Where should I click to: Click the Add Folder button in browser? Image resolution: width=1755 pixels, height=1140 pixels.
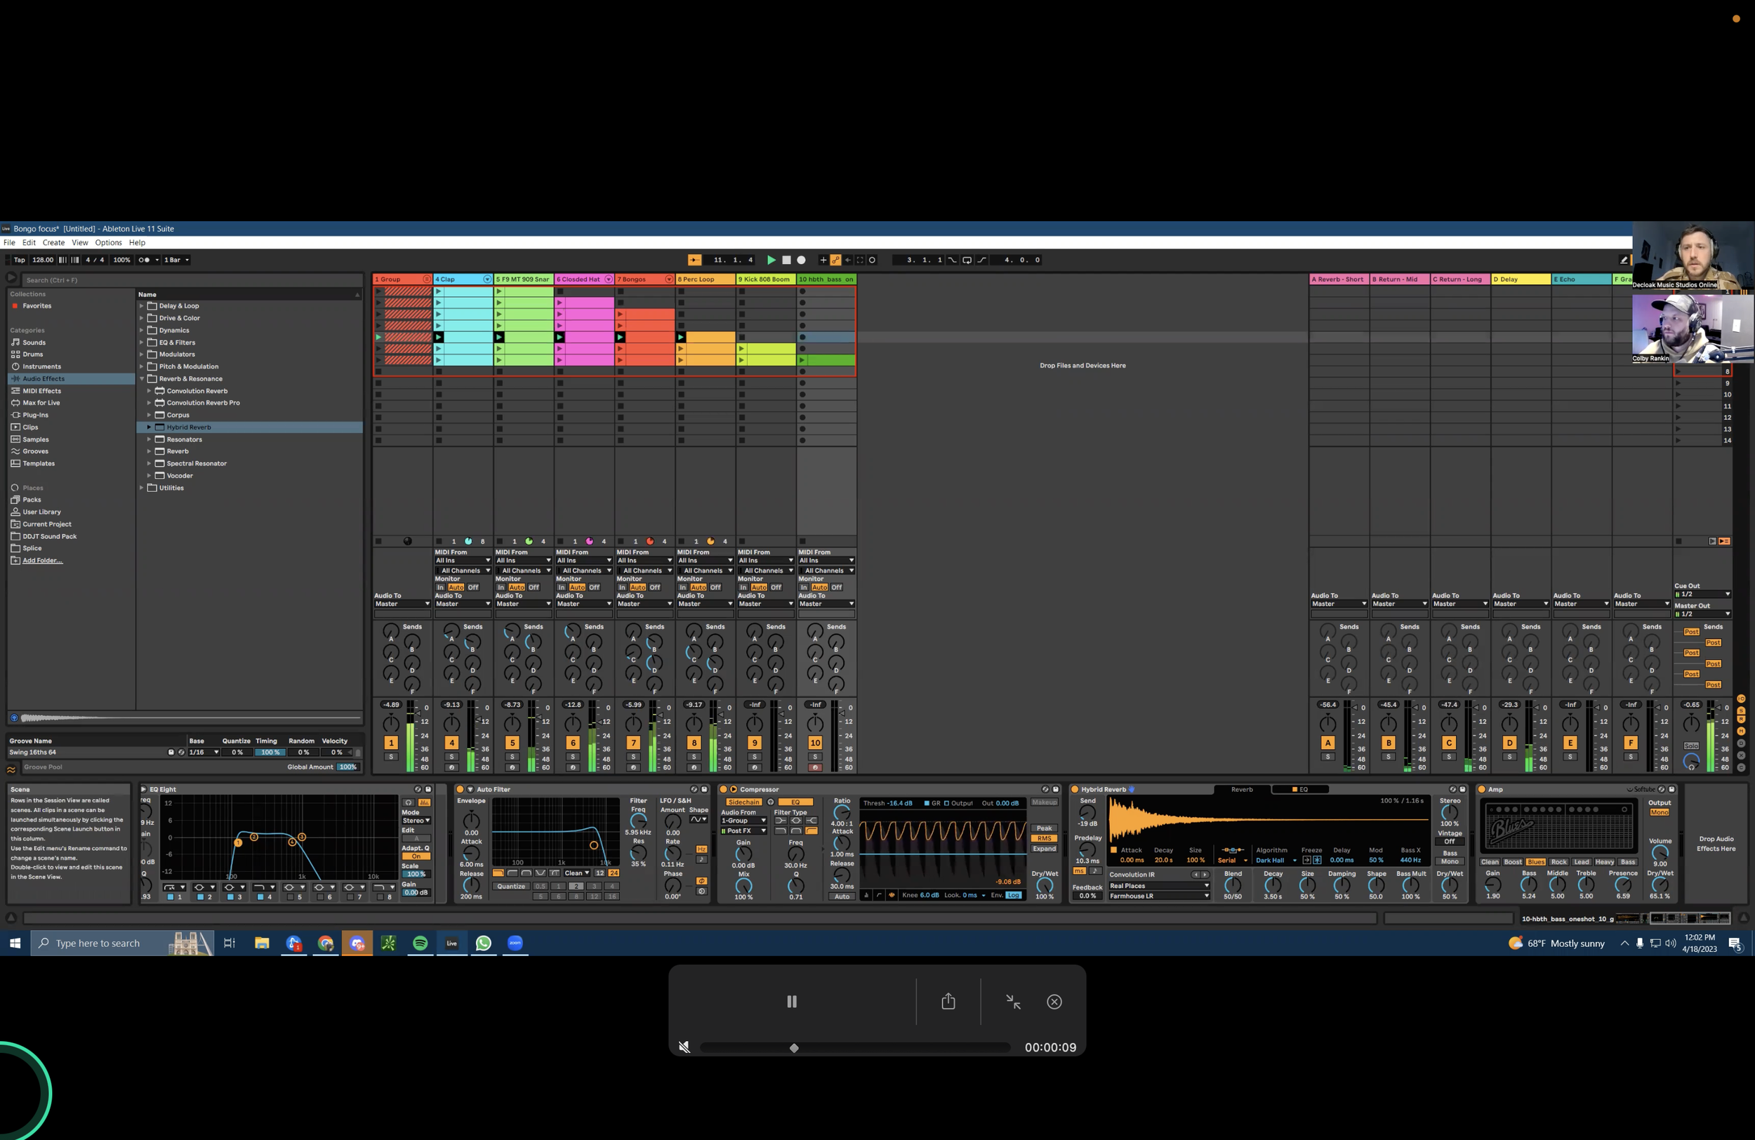tap(41, 560)
